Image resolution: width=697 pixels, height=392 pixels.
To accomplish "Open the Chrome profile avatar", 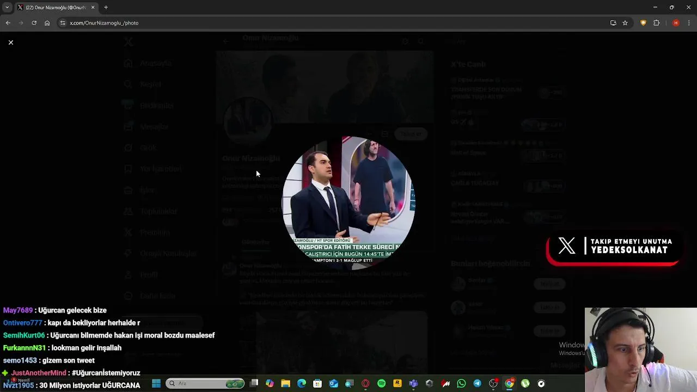I will (676, 23).
